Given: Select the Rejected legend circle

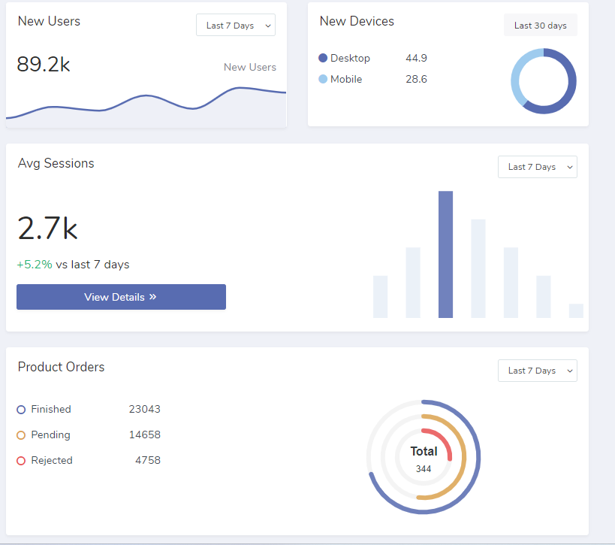Looking at the screenshot, I should (21, 461).
